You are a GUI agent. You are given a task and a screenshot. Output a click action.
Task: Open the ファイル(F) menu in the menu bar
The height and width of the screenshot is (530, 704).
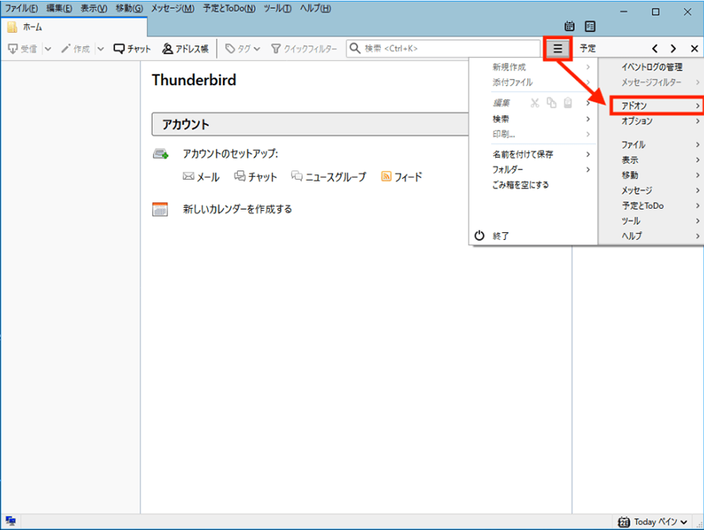(x=21, y=9)
